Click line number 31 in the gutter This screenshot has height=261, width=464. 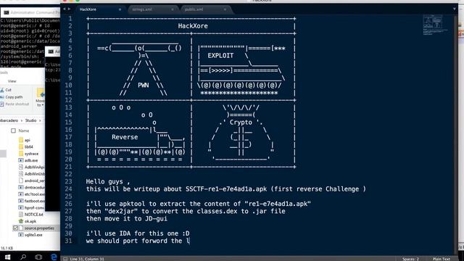[x=68, y=241]
